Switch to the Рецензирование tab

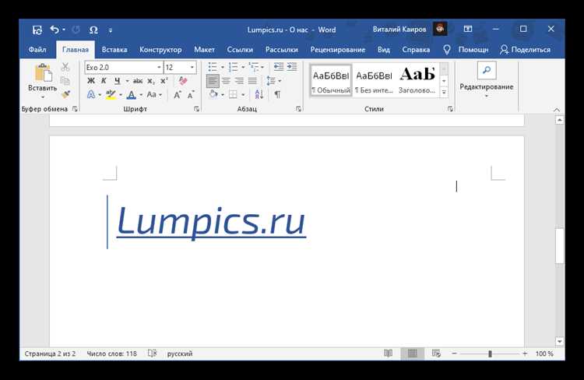click(x=338, y=50)
